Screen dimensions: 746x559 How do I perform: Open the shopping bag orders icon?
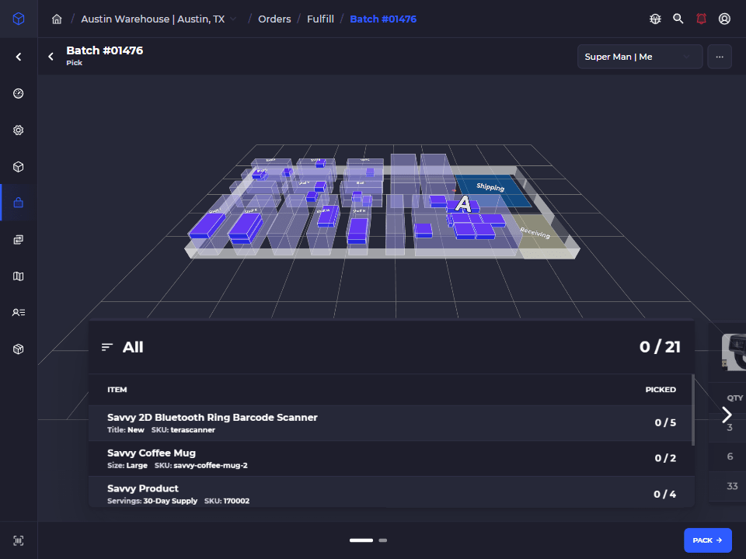pos(19,203)
